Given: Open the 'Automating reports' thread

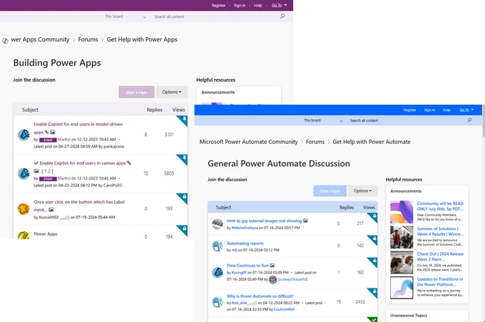Looking at the screenshot, I should tap(245, 243).
